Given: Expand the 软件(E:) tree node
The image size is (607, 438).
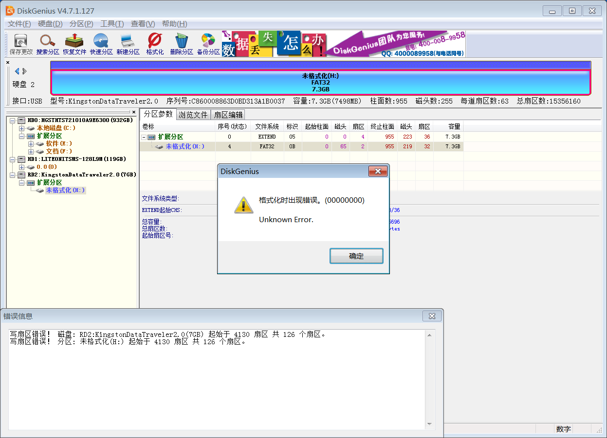Looking at the screenshot, I should (x=31, y=143).
